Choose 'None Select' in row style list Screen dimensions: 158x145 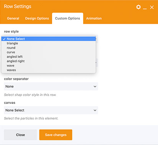click(x=49, y=39)
